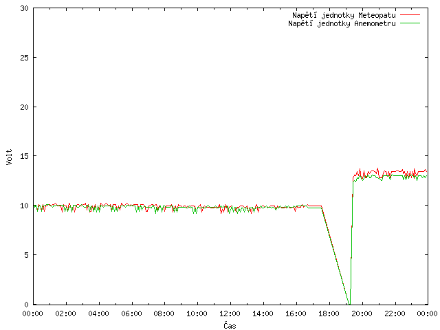Image resolution: width=440 pixels, height=330 pixels.
Task: Click the red legend line sample
Action: (410, 15)
